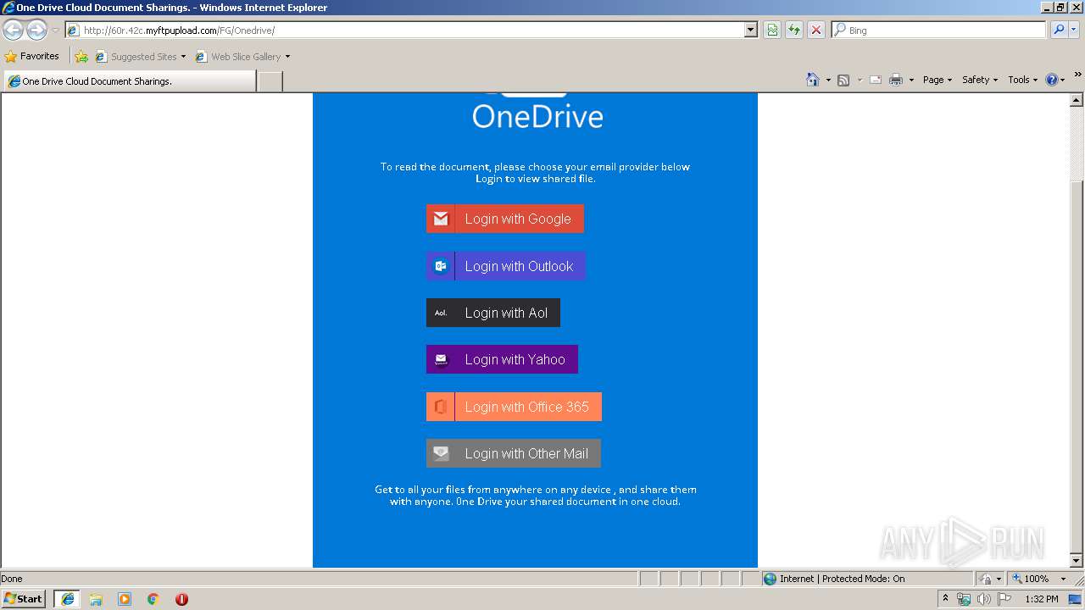Open the Page menu
Screen dimensions: 1085x610
[x=938, y=80]
